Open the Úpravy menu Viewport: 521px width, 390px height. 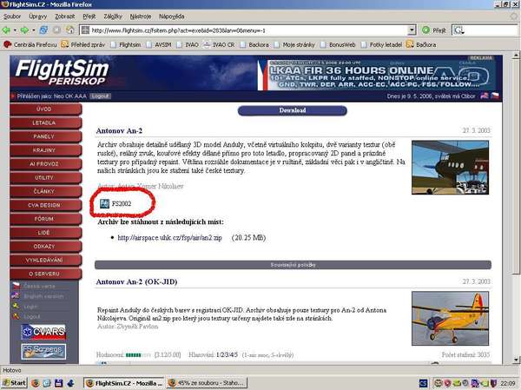[37, 17]
